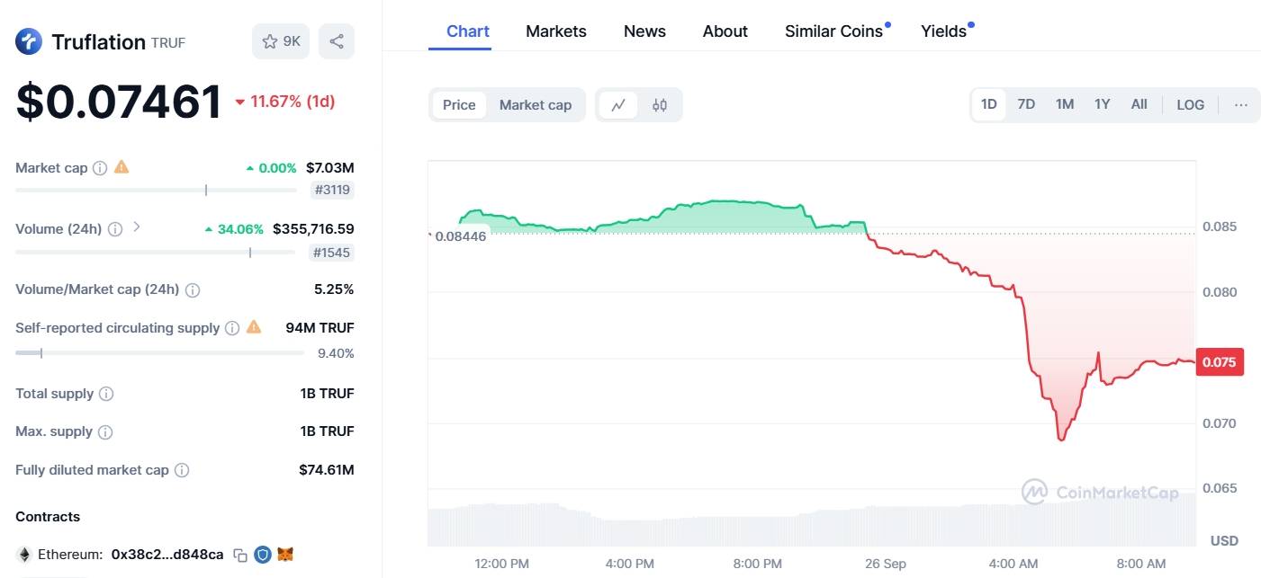This screenshot has height=578, width=1261.
Task: Click the blue shield icon next to contract
Action: pos(263,555)
